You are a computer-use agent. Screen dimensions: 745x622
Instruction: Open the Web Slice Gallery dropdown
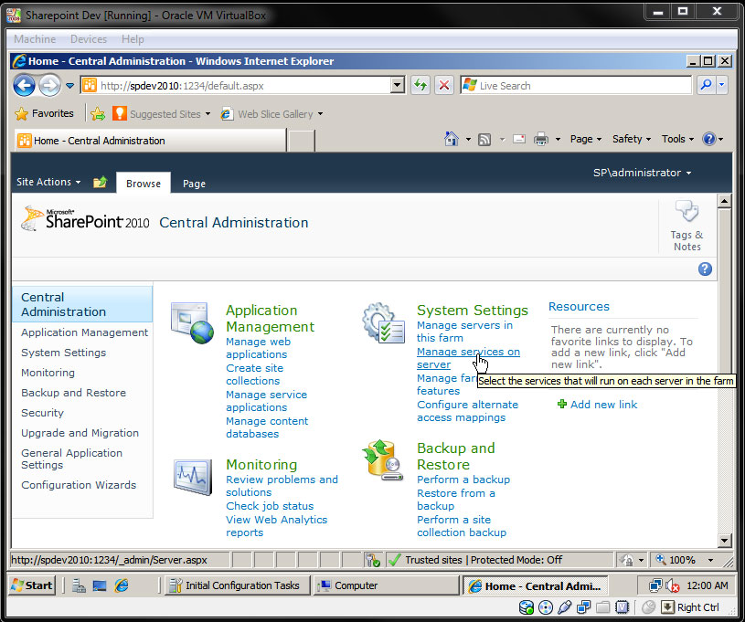pos(320,114)
